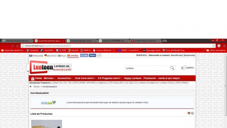Image resolution: width=227 pixels, height=128 pixels.
Task: Switch to the Lenteen S1 MTK6582 tab
Action: tap(113, 41)
